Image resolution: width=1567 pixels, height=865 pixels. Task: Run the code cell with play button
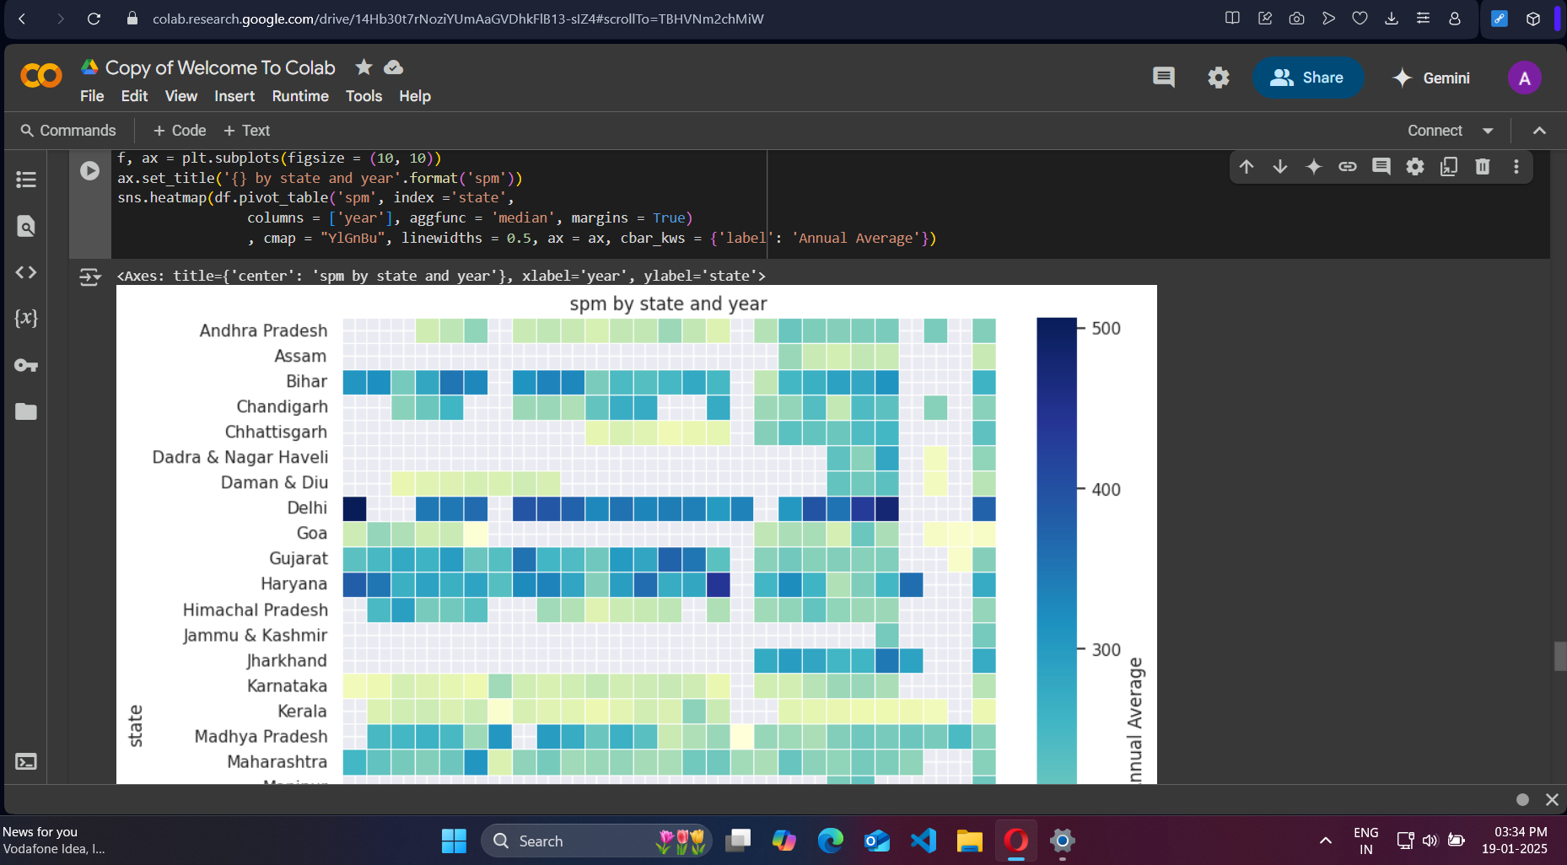(x=89, y=170)
